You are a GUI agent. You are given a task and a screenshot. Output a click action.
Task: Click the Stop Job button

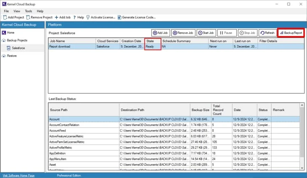coord(247,33)
